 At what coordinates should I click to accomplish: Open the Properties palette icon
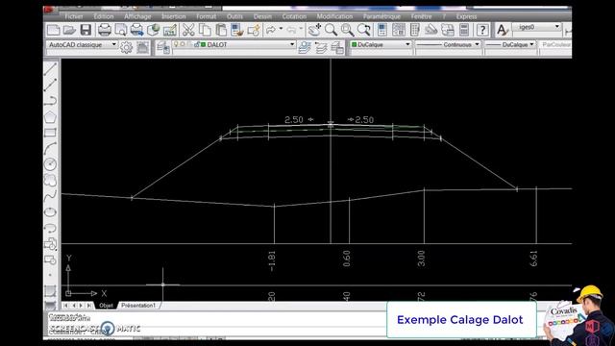point(382,30)
